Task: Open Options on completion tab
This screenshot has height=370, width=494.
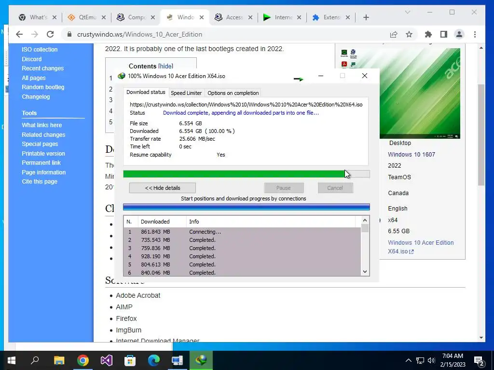Action: click(x=233, y=93)
